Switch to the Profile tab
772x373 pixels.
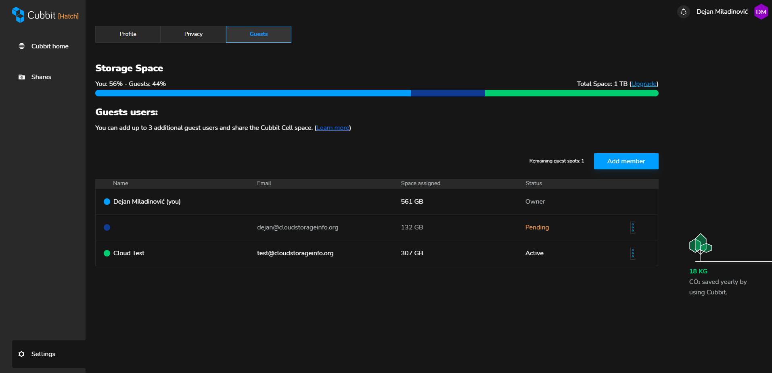128,34
